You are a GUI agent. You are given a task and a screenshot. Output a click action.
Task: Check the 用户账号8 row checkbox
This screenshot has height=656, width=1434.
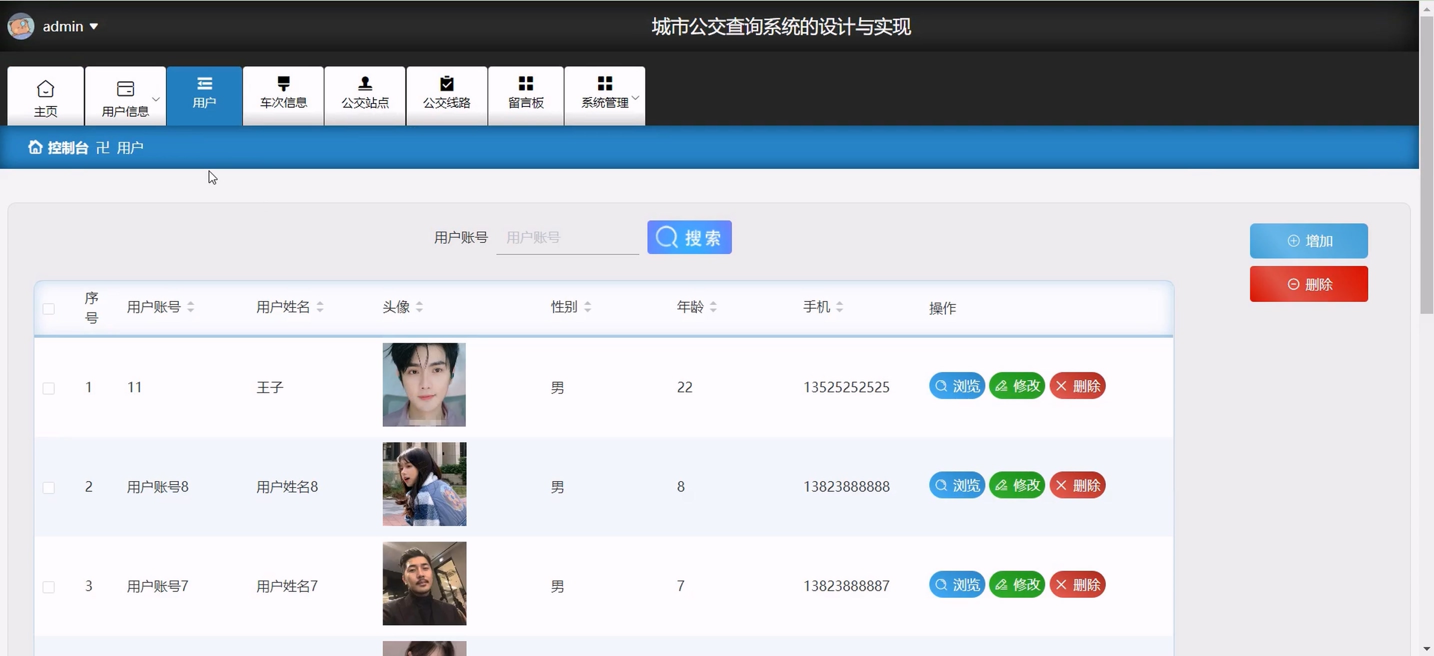tap(49, 488)
